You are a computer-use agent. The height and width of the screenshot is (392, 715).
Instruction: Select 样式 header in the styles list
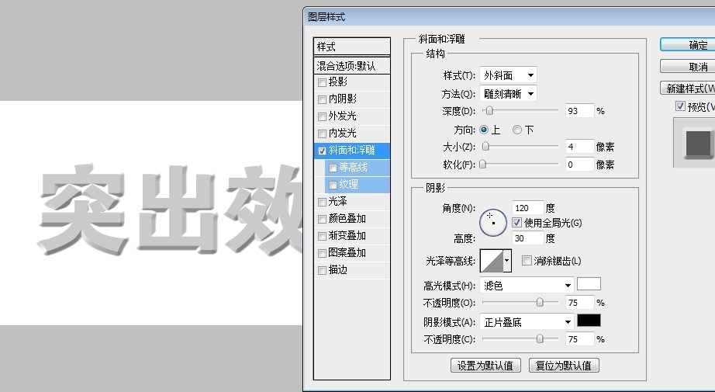[x=351, y=47]
